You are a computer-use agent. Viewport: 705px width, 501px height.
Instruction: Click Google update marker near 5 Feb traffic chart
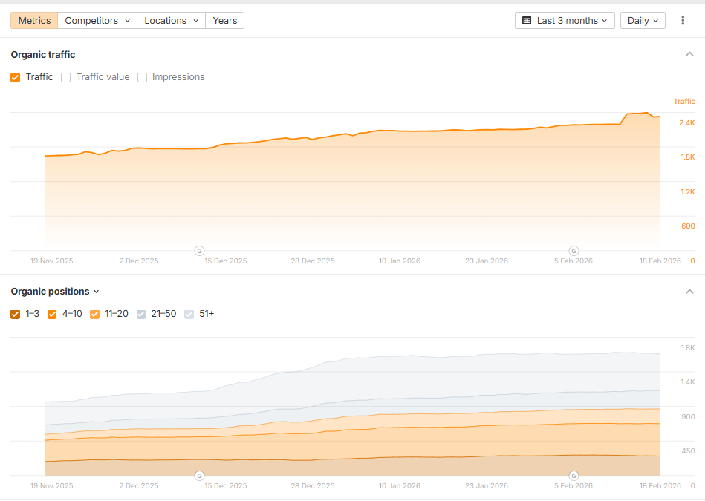pos(574,251)
